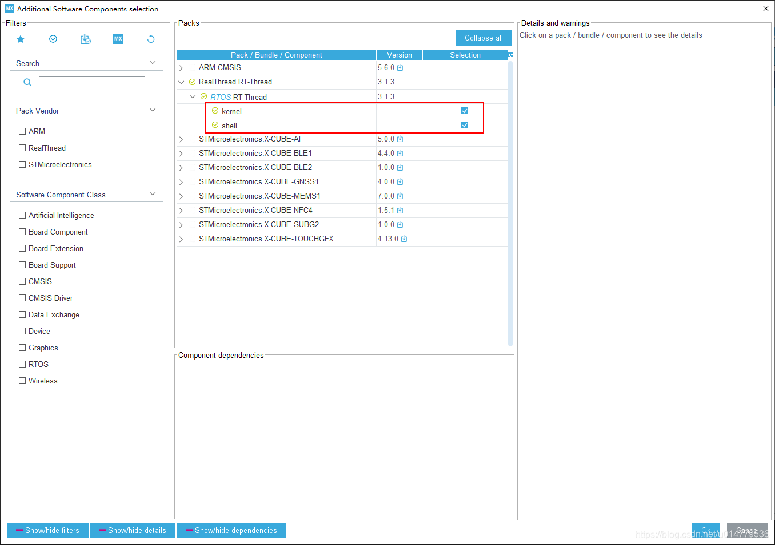Enable the CMSIS class filter
The width and height of the screenshot is (775, 545).
(22, 281)
